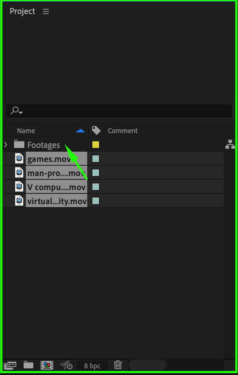238x375 pixels.
Task: Select the virtual...ity.mov footage item
Action: click(57, 201)
